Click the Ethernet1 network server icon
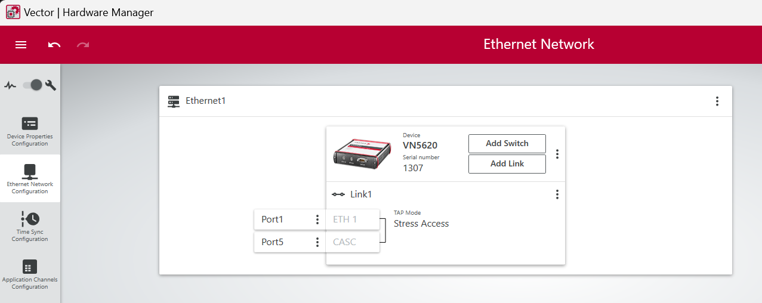 tap(174, 101)
